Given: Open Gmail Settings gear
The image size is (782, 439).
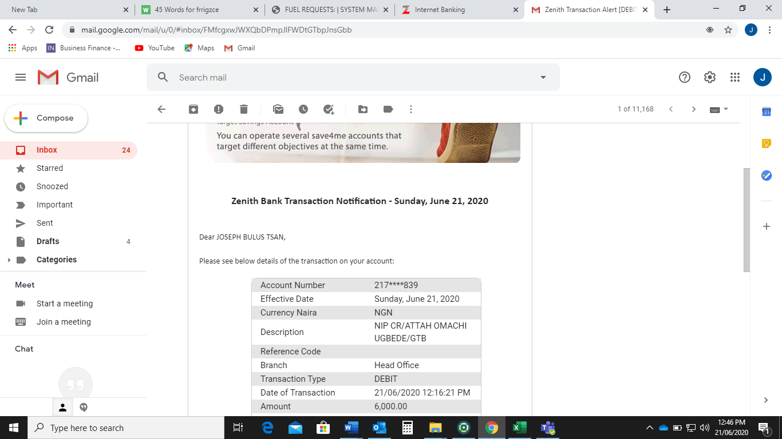Looking at the screenshot, I should coord(710,77).
